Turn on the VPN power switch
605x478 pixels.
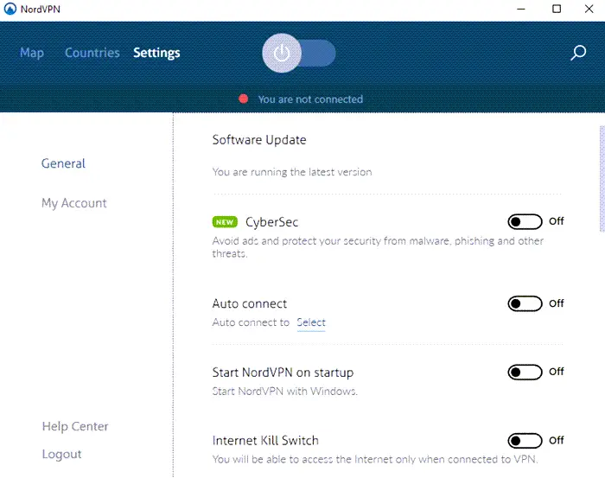click(x=299, y=53)
